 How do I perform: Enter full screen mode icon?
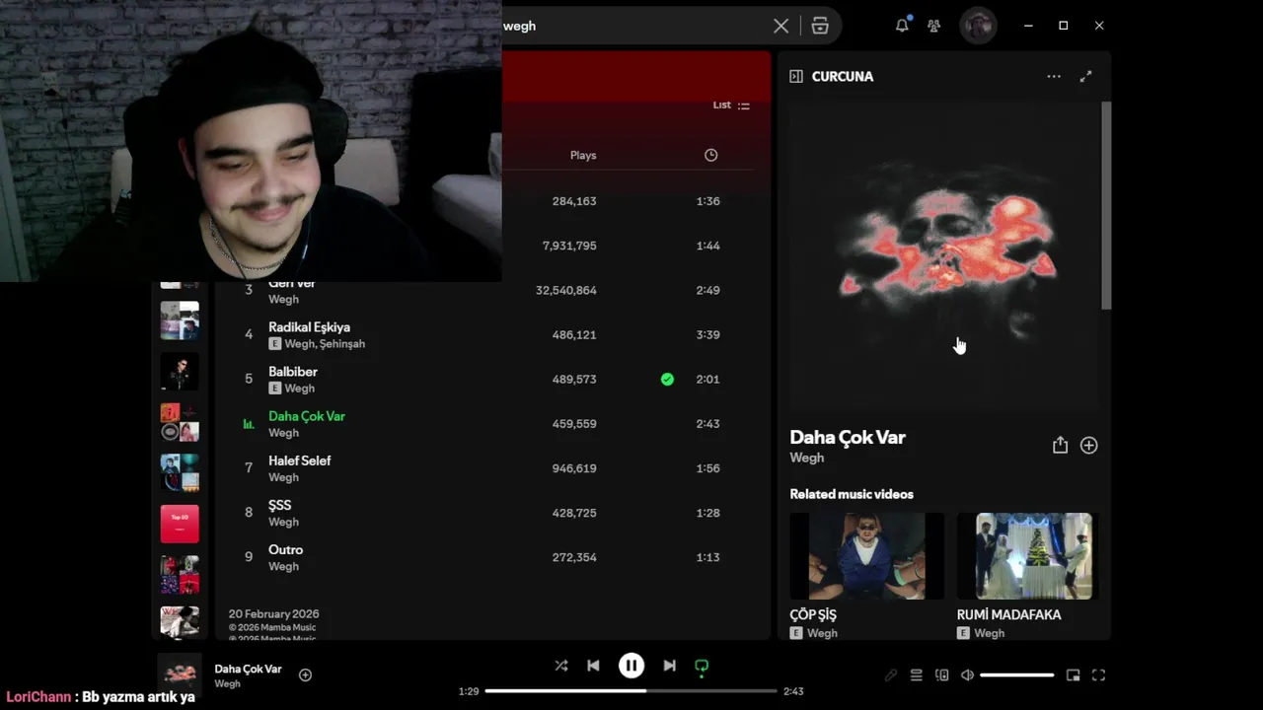coord(1098,675)
